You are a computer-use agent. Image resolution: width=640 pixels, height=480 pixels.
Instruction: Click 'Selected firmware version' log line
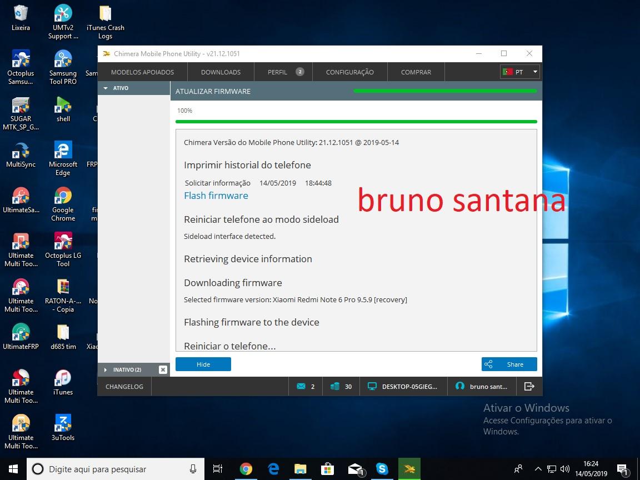(x=296, y=299)
